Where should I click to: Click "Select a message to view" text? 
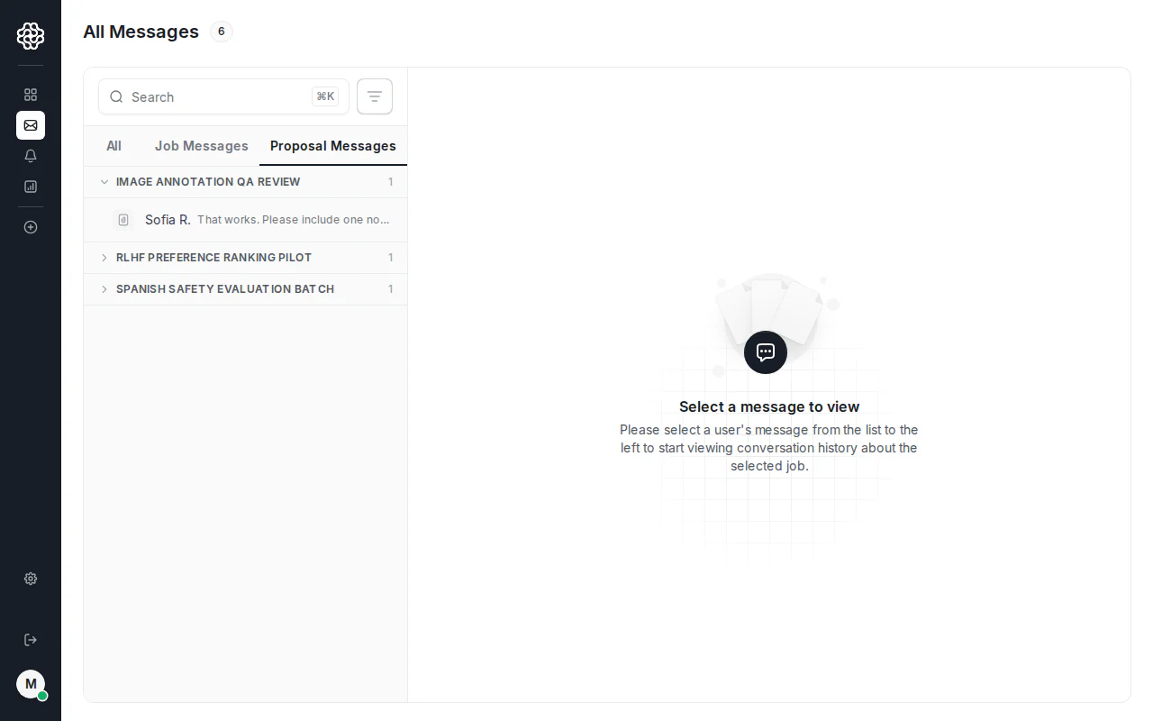coord(769,406)
